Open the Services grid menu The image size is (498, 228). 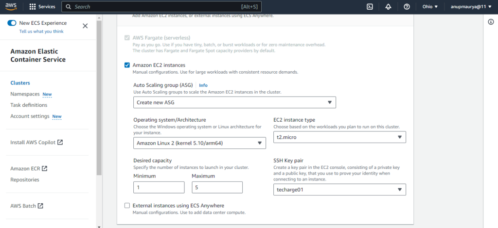tap(33, 7)
